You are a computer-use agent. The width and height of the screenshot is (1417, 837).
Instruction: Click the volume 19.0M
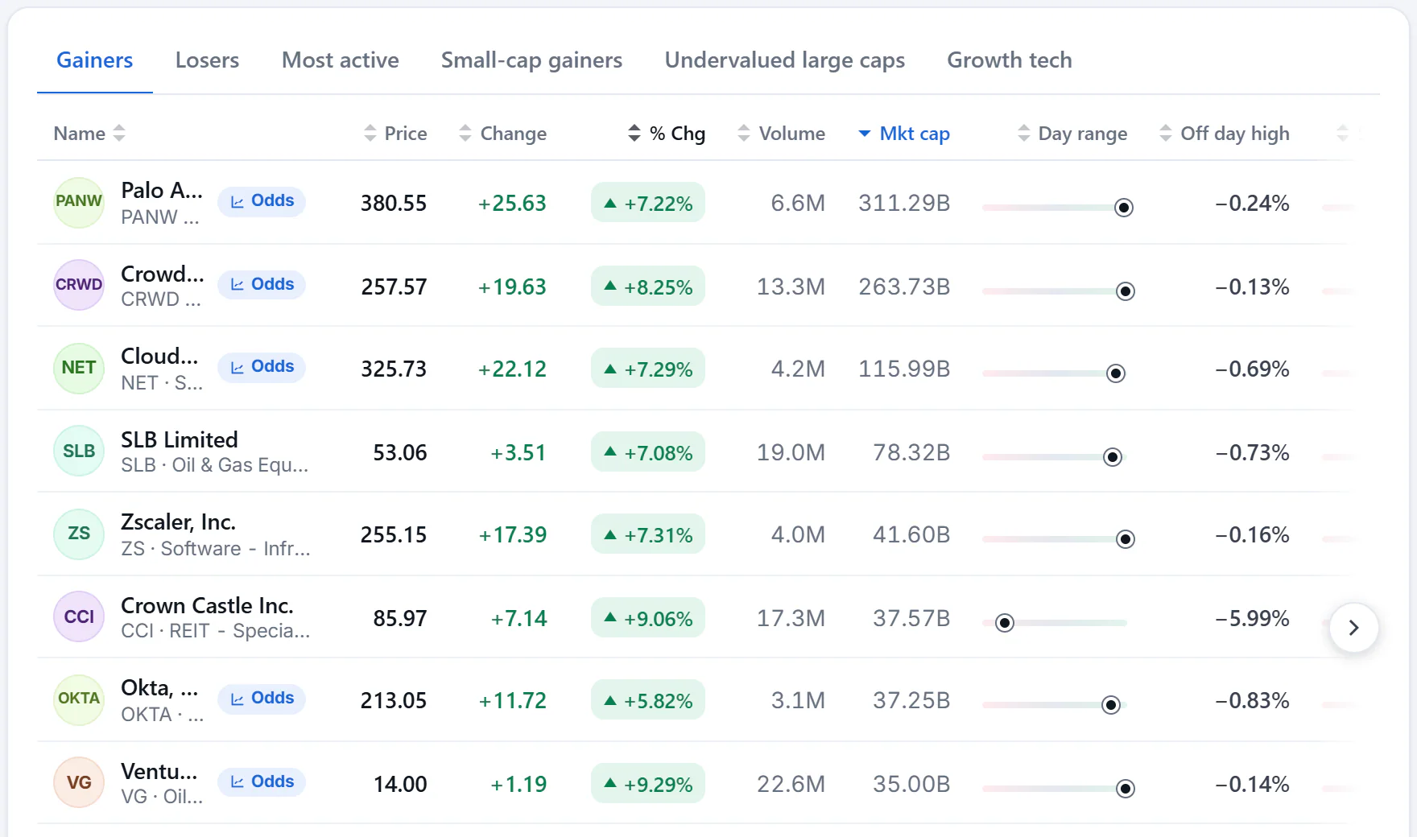click(791, 452)
